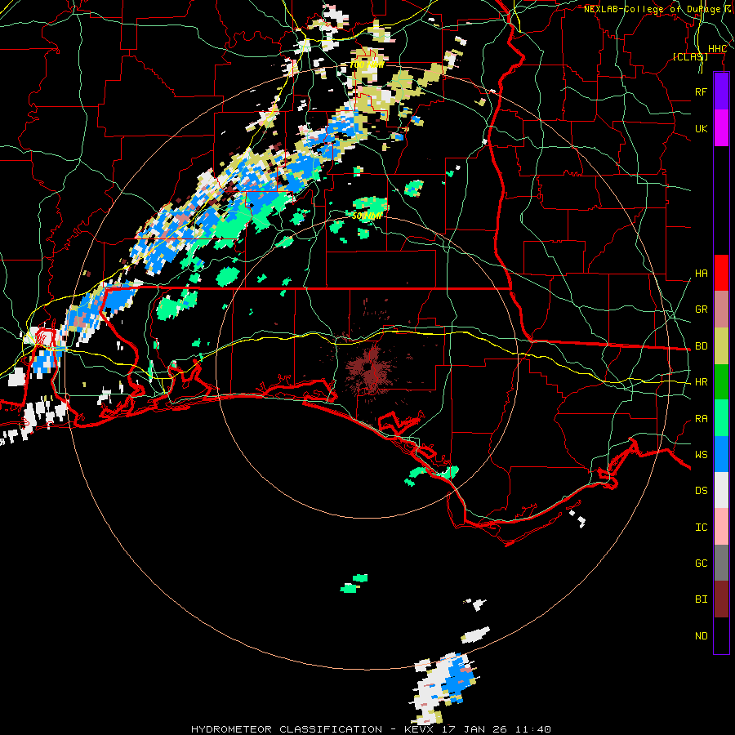This screenshot has width=735, height=735.
Task: Click the 100 NMI range ring label
Action: 367,65
